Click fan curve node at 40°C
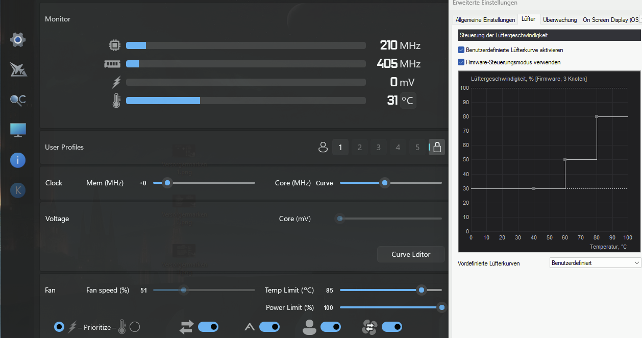The width and height of the screenshot is (642, 338). pyautogui.click(x=534, y=188)
